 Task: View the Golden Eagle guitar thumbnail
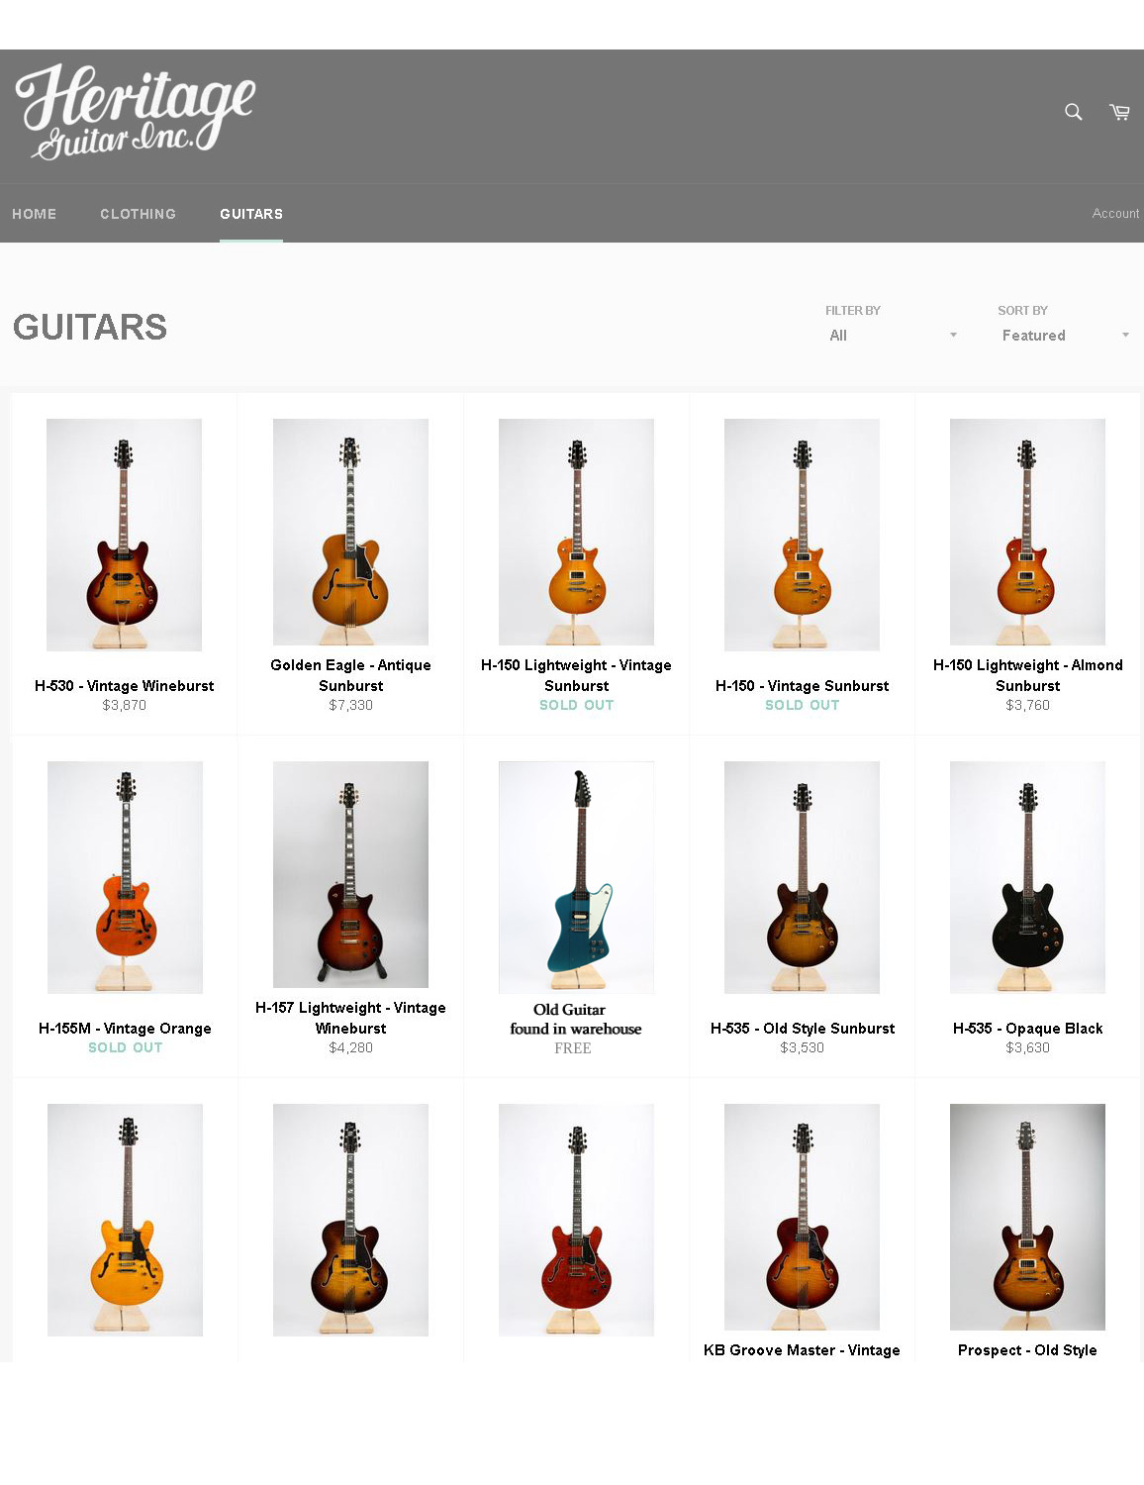click(350, 533)
